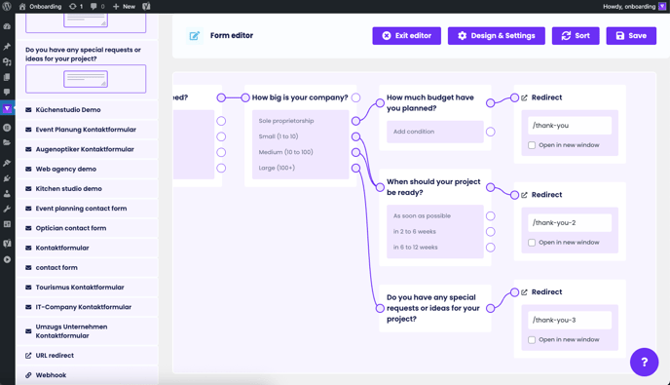The image size is (670, 385).
Task: Click the WordPress logo in admin bar
Action: (7, 7)
